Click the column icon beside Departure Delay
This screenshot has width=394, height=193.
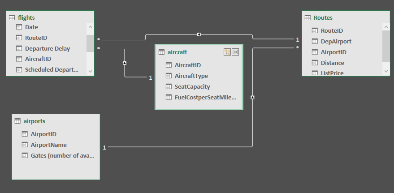click(19, 48)
